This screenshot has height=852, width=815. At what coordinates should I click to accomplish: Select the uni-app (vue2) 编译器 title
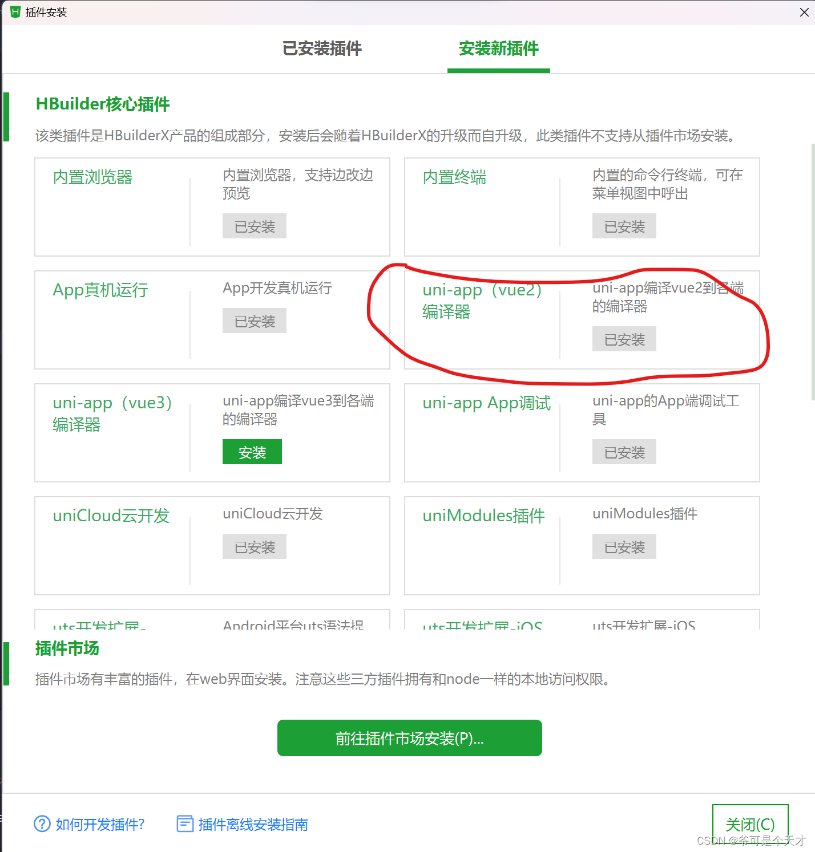click(483, 301)
